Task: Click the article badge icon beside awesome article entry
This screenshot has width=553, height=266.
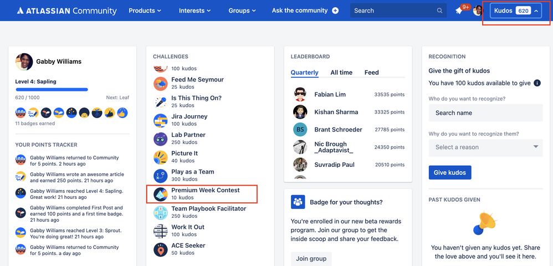Action: (21, 176)
